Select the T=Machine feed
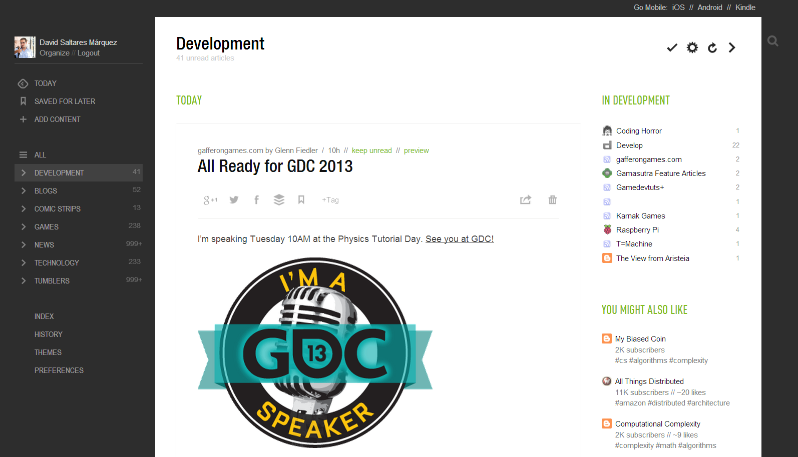The width and height of the screenshot is (798, 457). click(x=634, y=244)
